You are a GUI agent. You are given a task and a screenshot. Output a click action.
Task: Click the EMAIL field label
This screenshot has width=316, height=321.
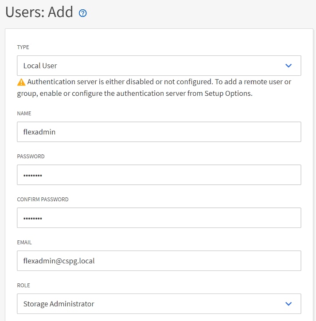(24, 243)
